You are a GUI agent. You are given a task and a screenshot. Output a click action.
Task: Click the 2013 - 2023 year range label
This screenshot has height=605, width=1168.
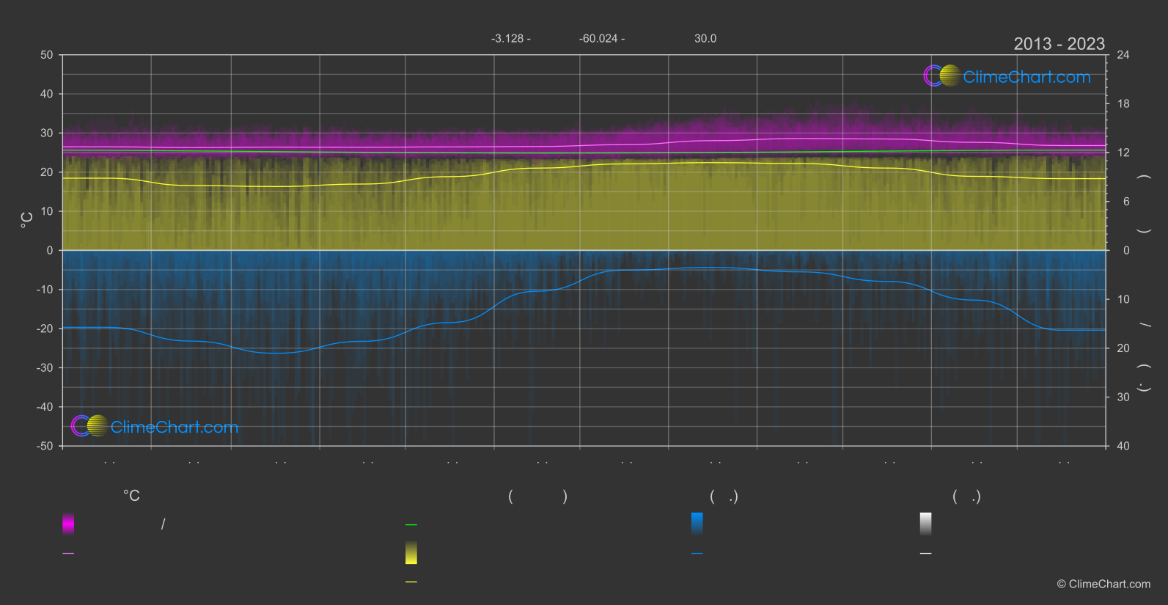(x=1059, y=44)
